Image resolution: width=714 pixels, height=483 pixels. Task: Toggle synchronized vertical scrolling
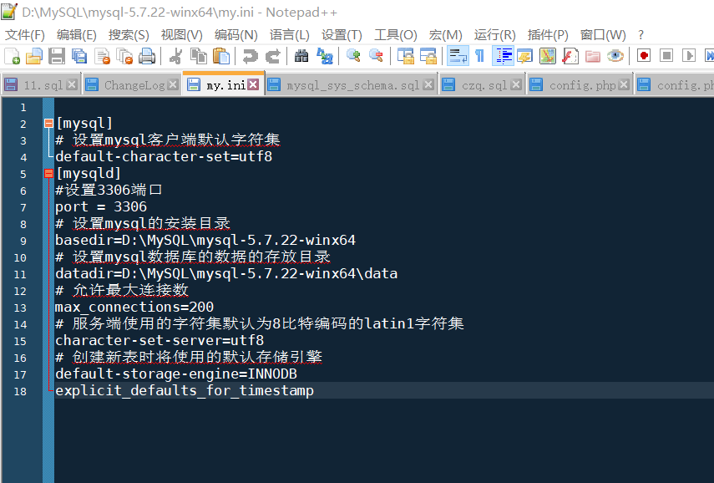click(405, 56)
